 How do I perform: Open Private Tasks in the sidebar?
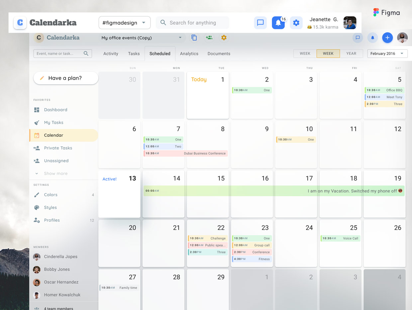pyautogui.click(x=64, y=148)
